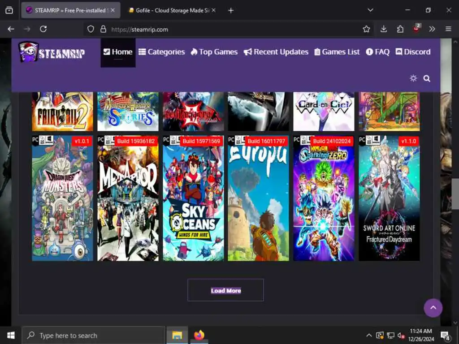Select the STEAMRIP browser tab
The height and width of the screenshot is (344, 459).
click(70, 10)
